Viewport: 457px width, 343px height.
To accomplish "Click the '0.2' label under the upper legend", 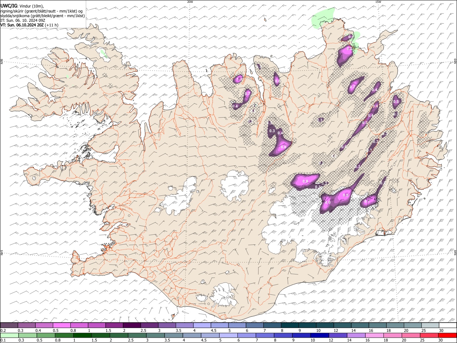I will click(x=3, y=330).
